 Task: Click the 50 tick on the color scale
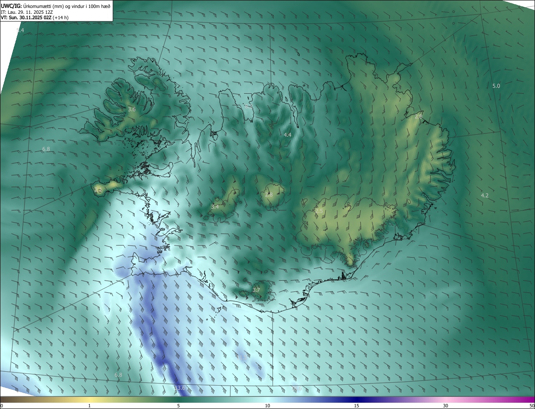click(x=532, y=406)
